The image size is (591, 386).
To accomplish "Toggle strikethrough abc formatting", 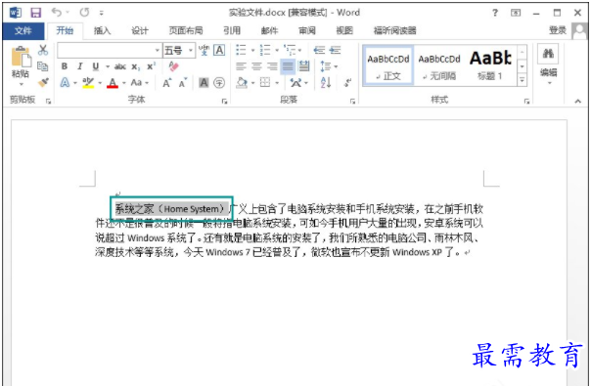I will coord(120,66).
